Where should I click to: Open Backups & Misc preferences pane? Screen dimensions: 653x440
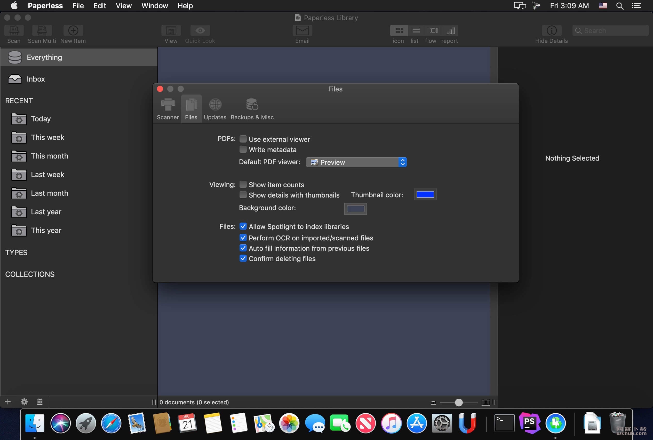(252, 109)
